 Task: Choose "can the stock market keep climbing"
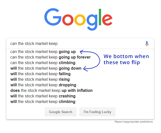tap(43, 63)
